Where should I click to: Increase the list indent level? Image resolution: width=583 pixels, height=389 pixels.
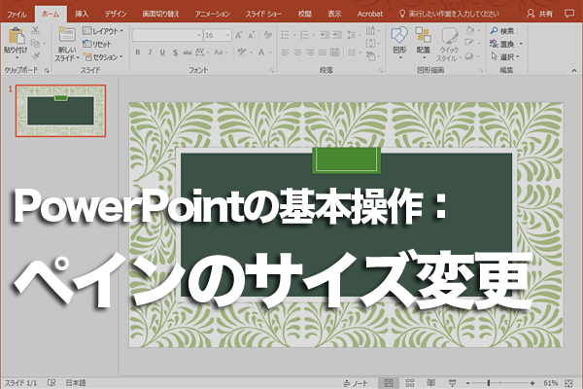pyautogui.click(x=337, y=35)
